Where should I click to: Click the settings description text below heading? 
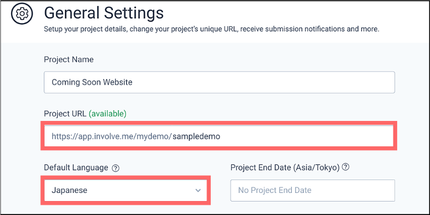tap(211, 29)
